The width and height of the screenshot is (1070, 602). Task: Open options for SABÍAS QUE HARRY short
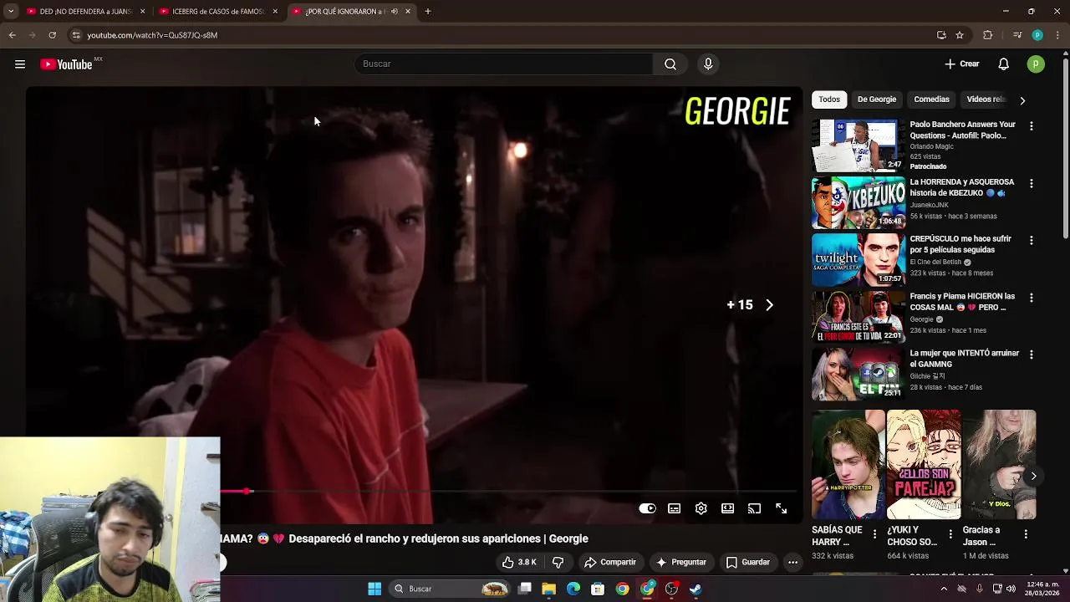click(x=875, y=533)
